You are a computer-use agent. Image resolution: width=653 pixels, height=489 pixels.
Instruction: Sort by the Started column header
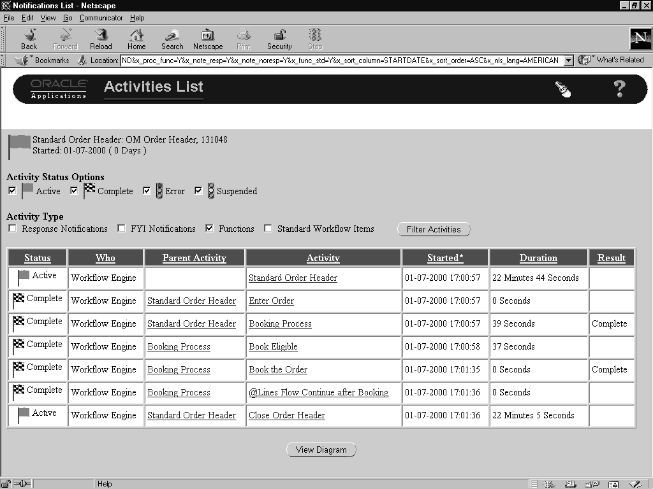[445, 258]
